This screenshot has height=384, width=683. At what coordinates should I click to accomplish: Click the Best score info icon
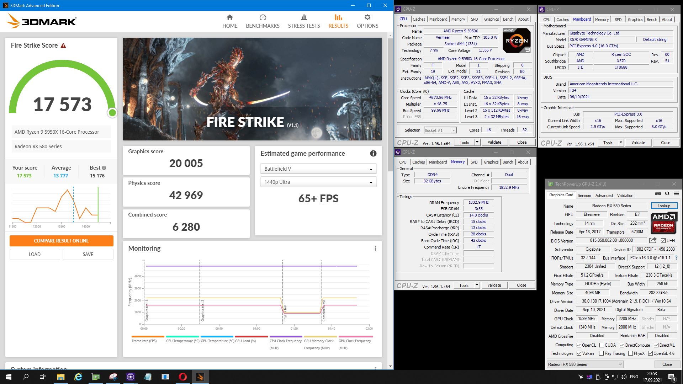[104, 168]
